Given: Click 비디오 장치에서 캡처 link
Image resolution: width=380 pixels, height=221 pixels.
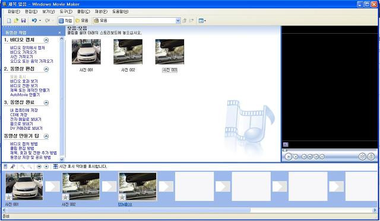Looking at the screenshot, I should (27, 48).
